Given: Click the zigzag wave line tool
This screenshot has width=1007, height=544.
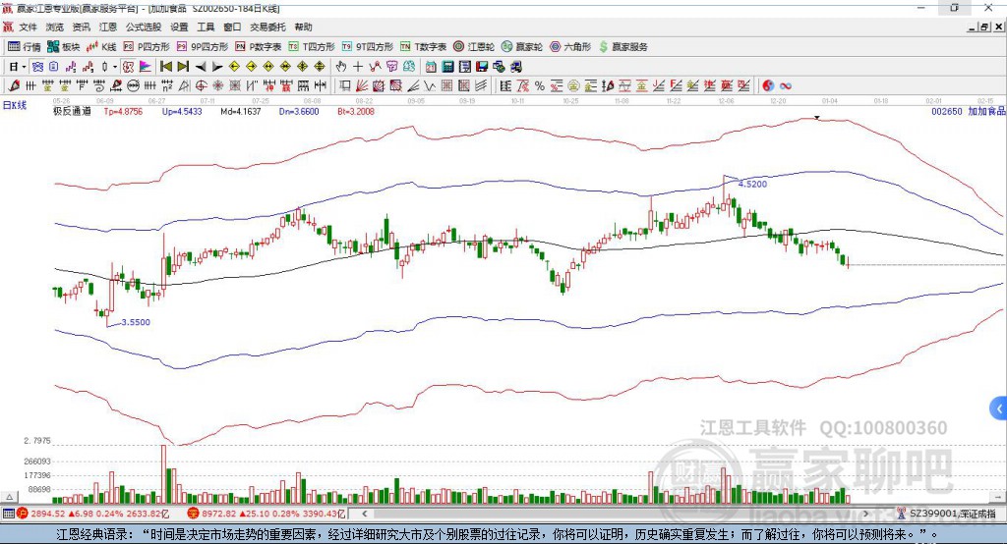Looking at the screenshot, I should (430, 86).
